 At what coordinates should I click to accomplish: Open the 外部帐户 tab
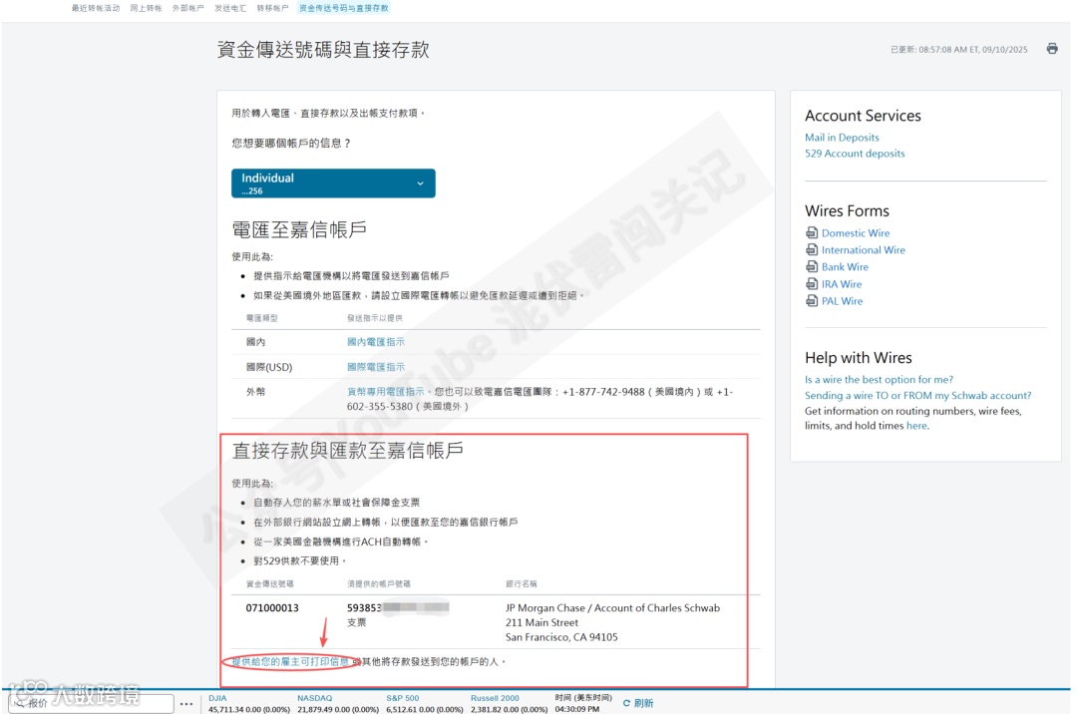click(x=187, y=8)
